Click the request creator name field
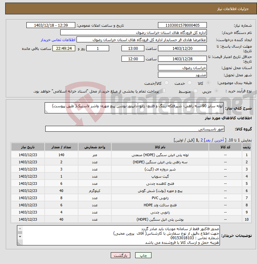This screenshot has width=257, height=264. pos(142,40)
